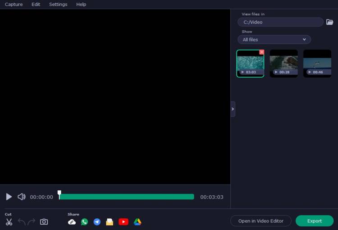The width and height of the screenshot is (338, 230).
Task: Redo the last undone action
Action: click(32, 222)
